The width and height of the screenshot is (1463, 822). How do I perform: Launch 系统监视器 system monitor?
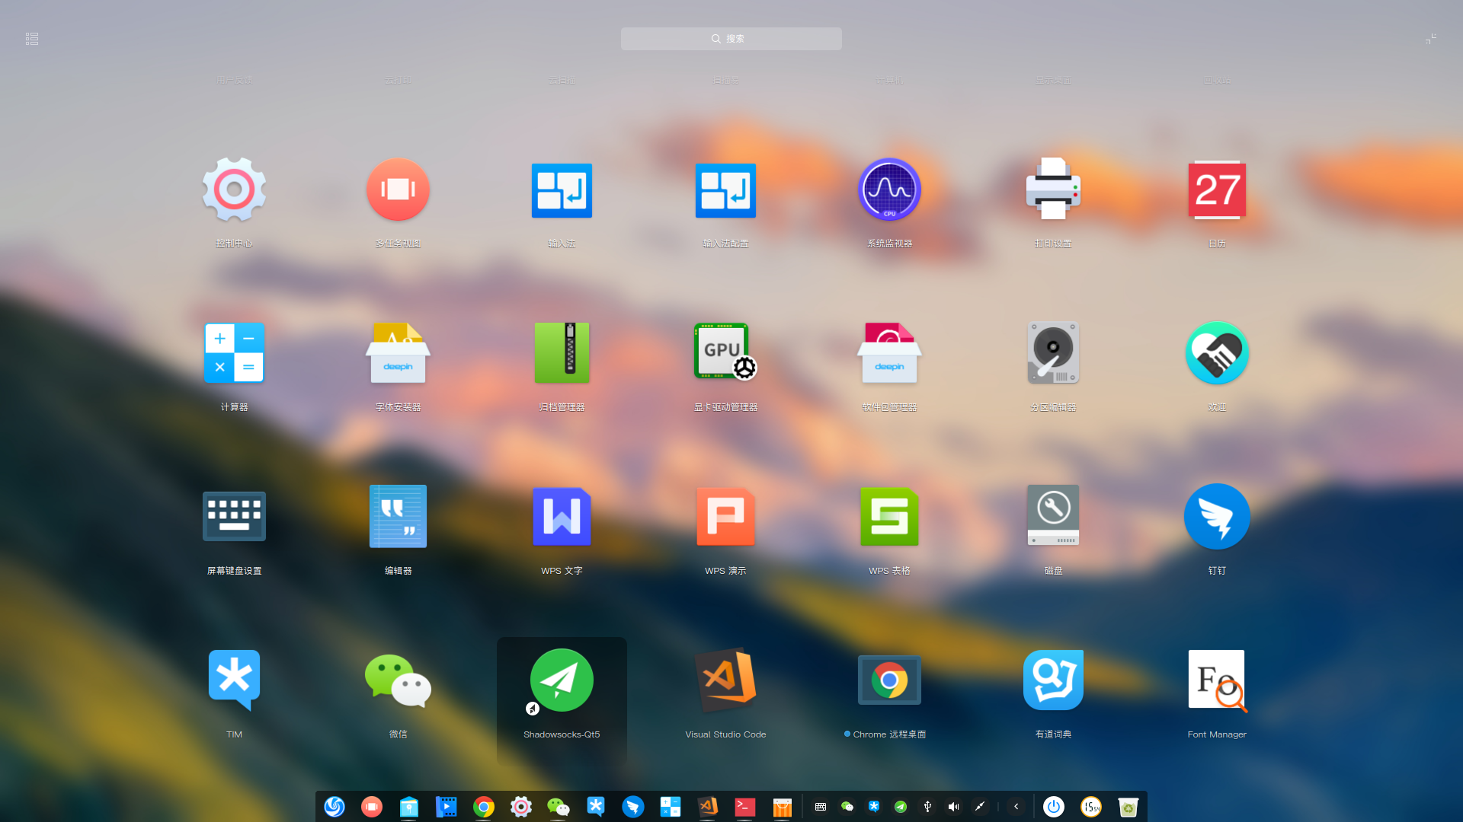coord(889,190)
